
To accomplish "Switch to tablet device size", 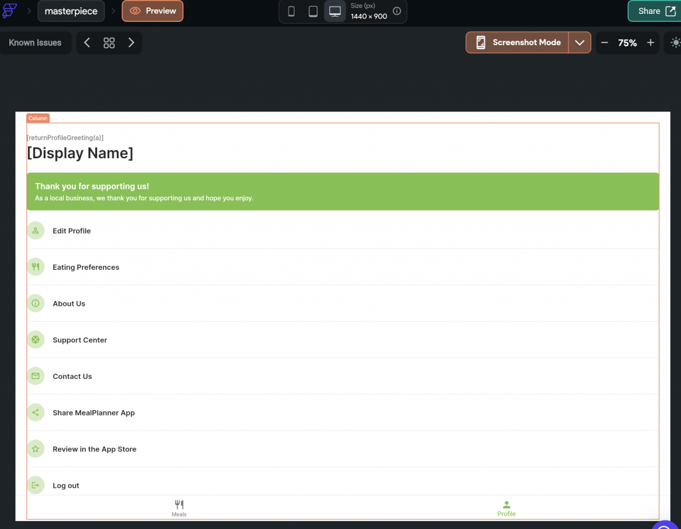I will click(x=313, y=11).
